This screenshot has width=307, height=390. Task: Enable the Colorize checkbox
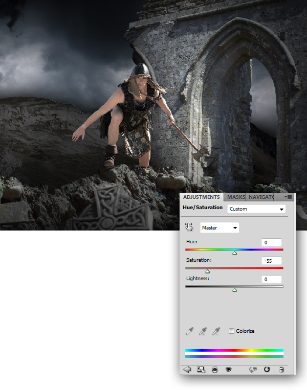[x=232, y=331]
